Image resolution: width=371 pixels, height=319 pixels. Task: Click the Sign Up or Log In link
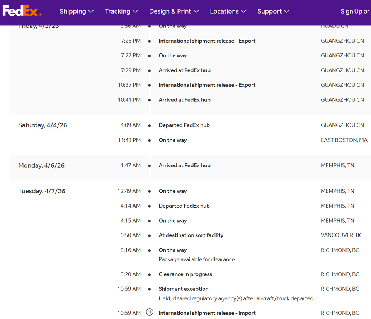tap(356, 11)
